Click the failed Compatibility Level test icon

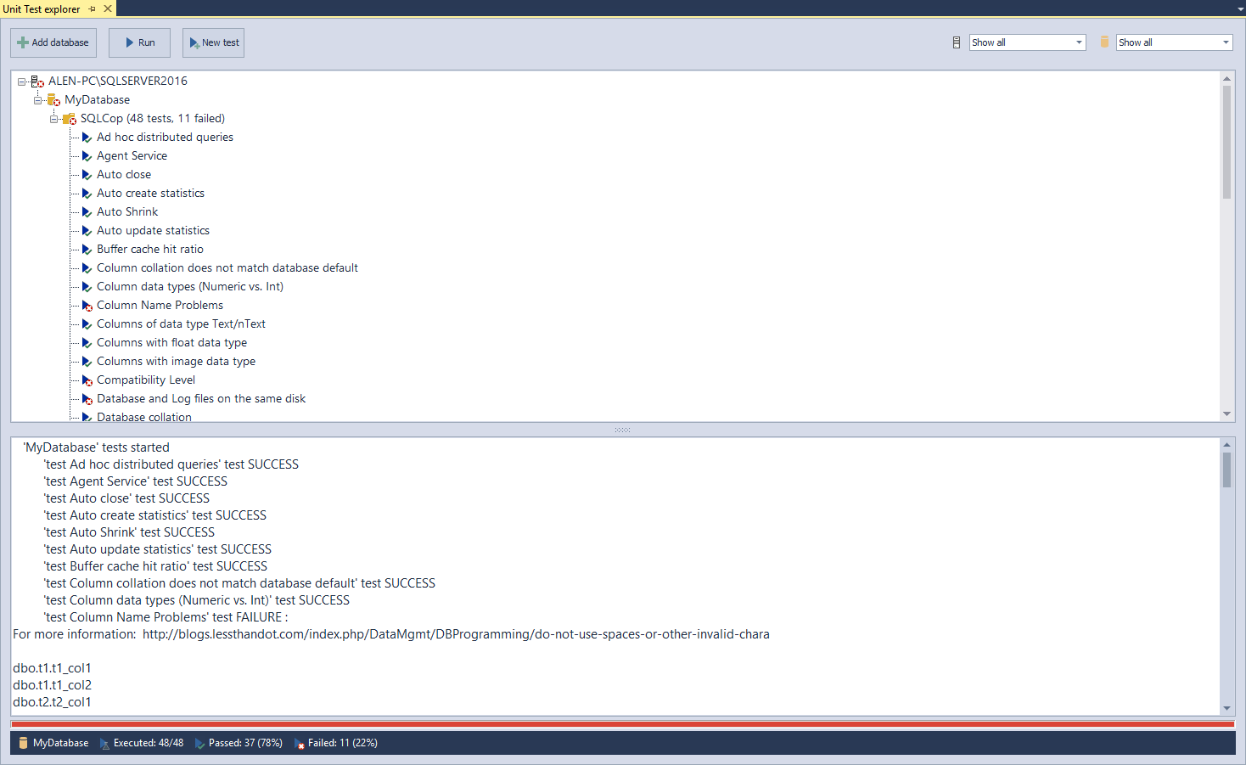pyautogui.click(x=87, y=380)
